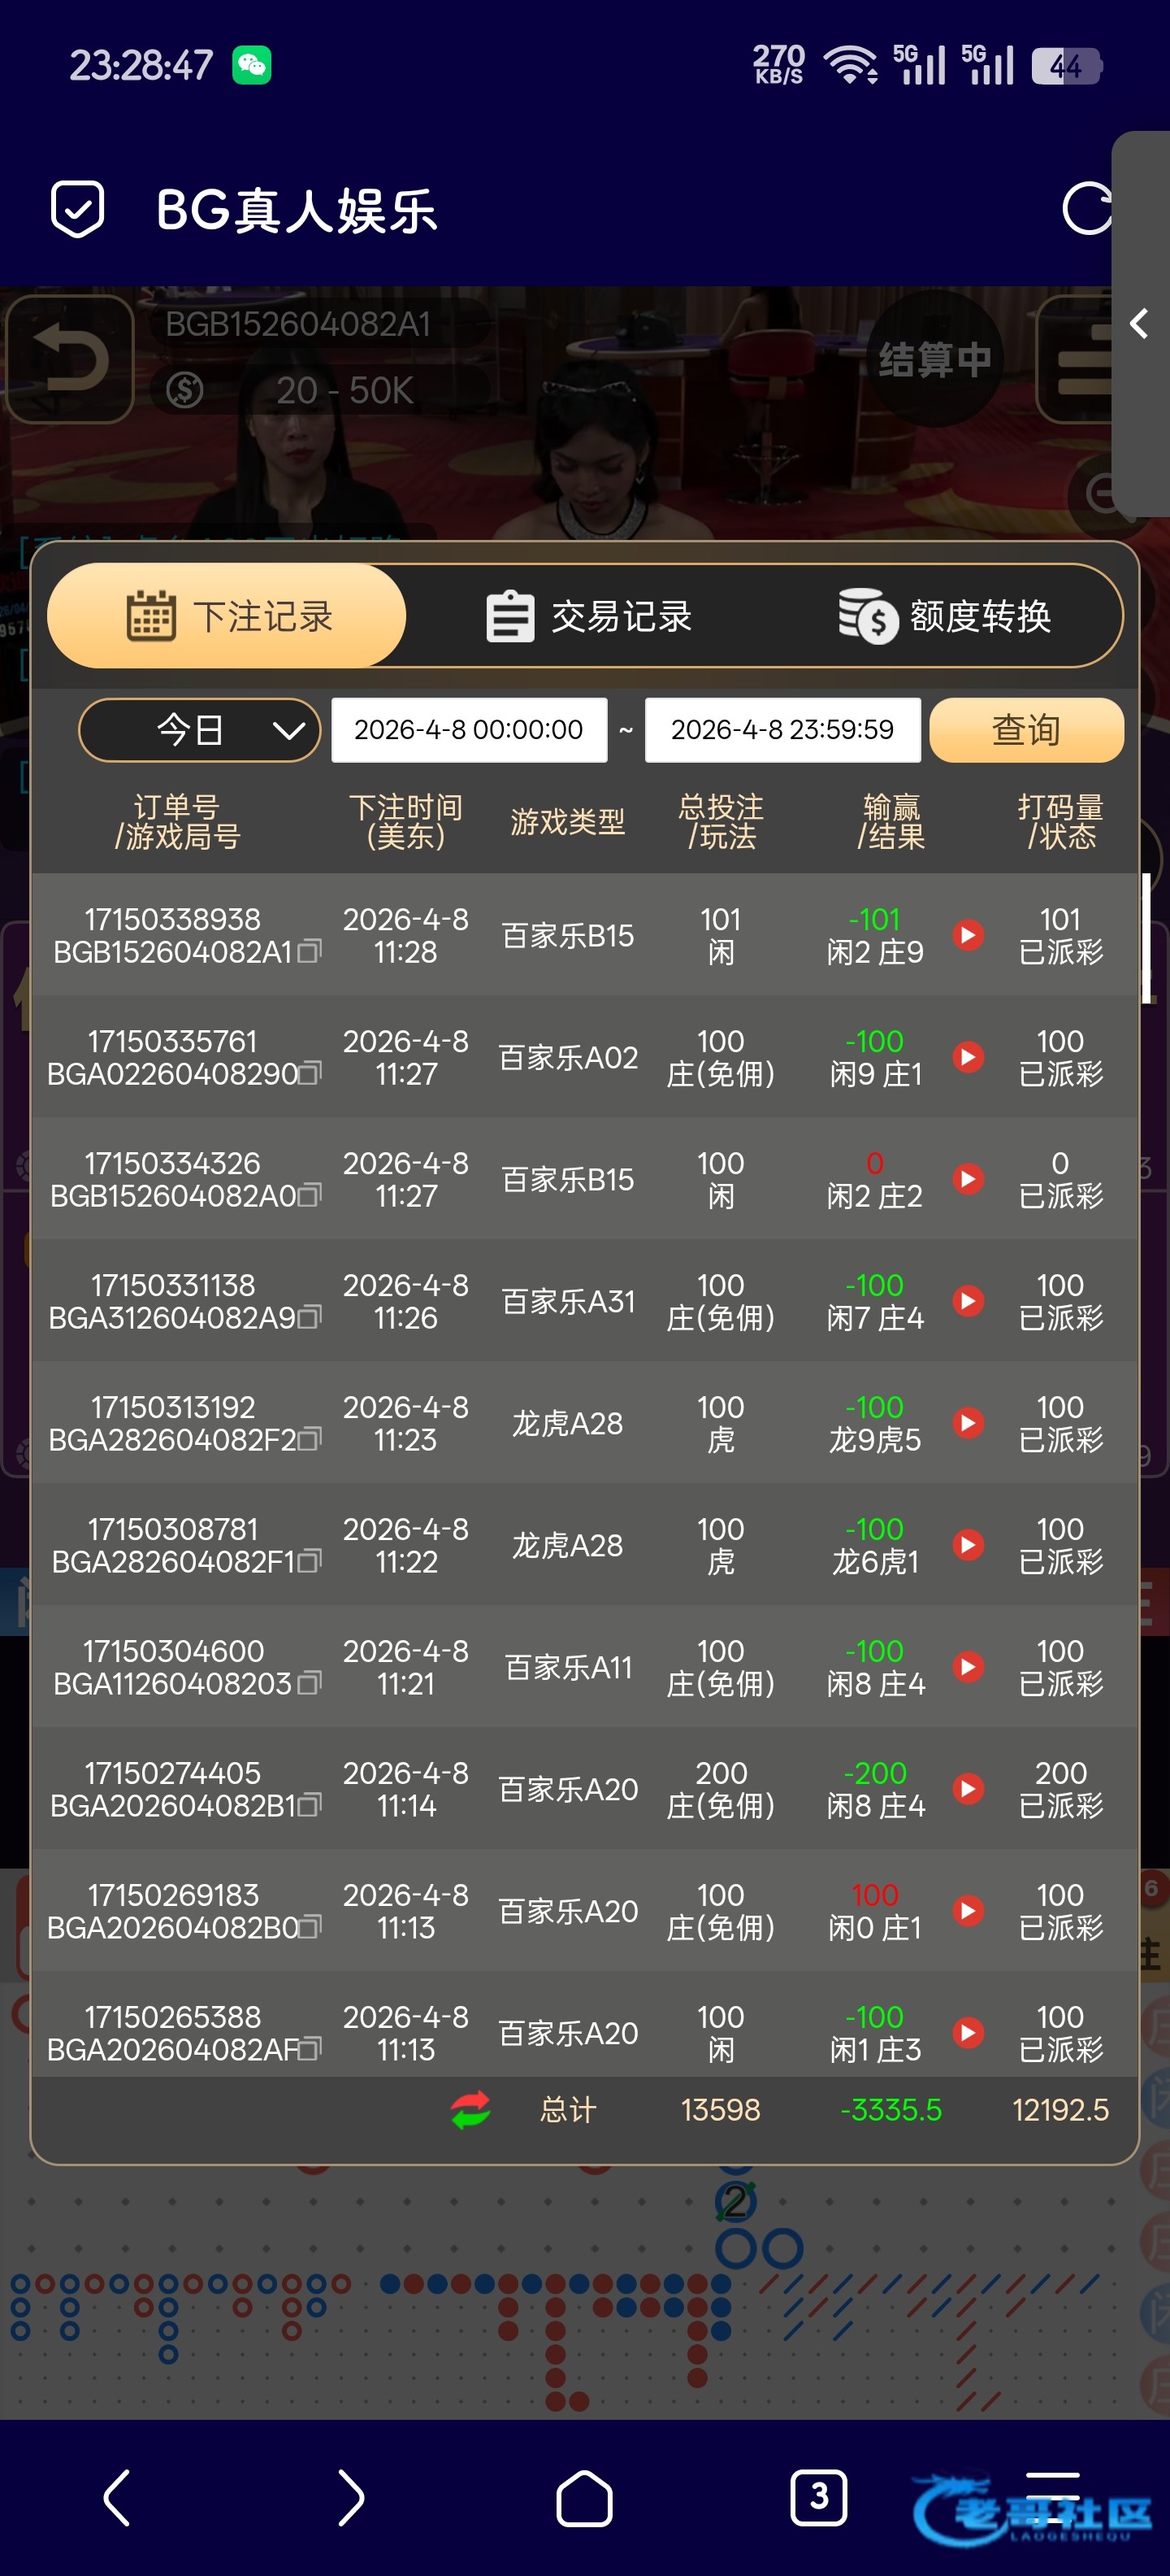Copy game number BGA282604082F1 via copy icon

(310, 1562)
